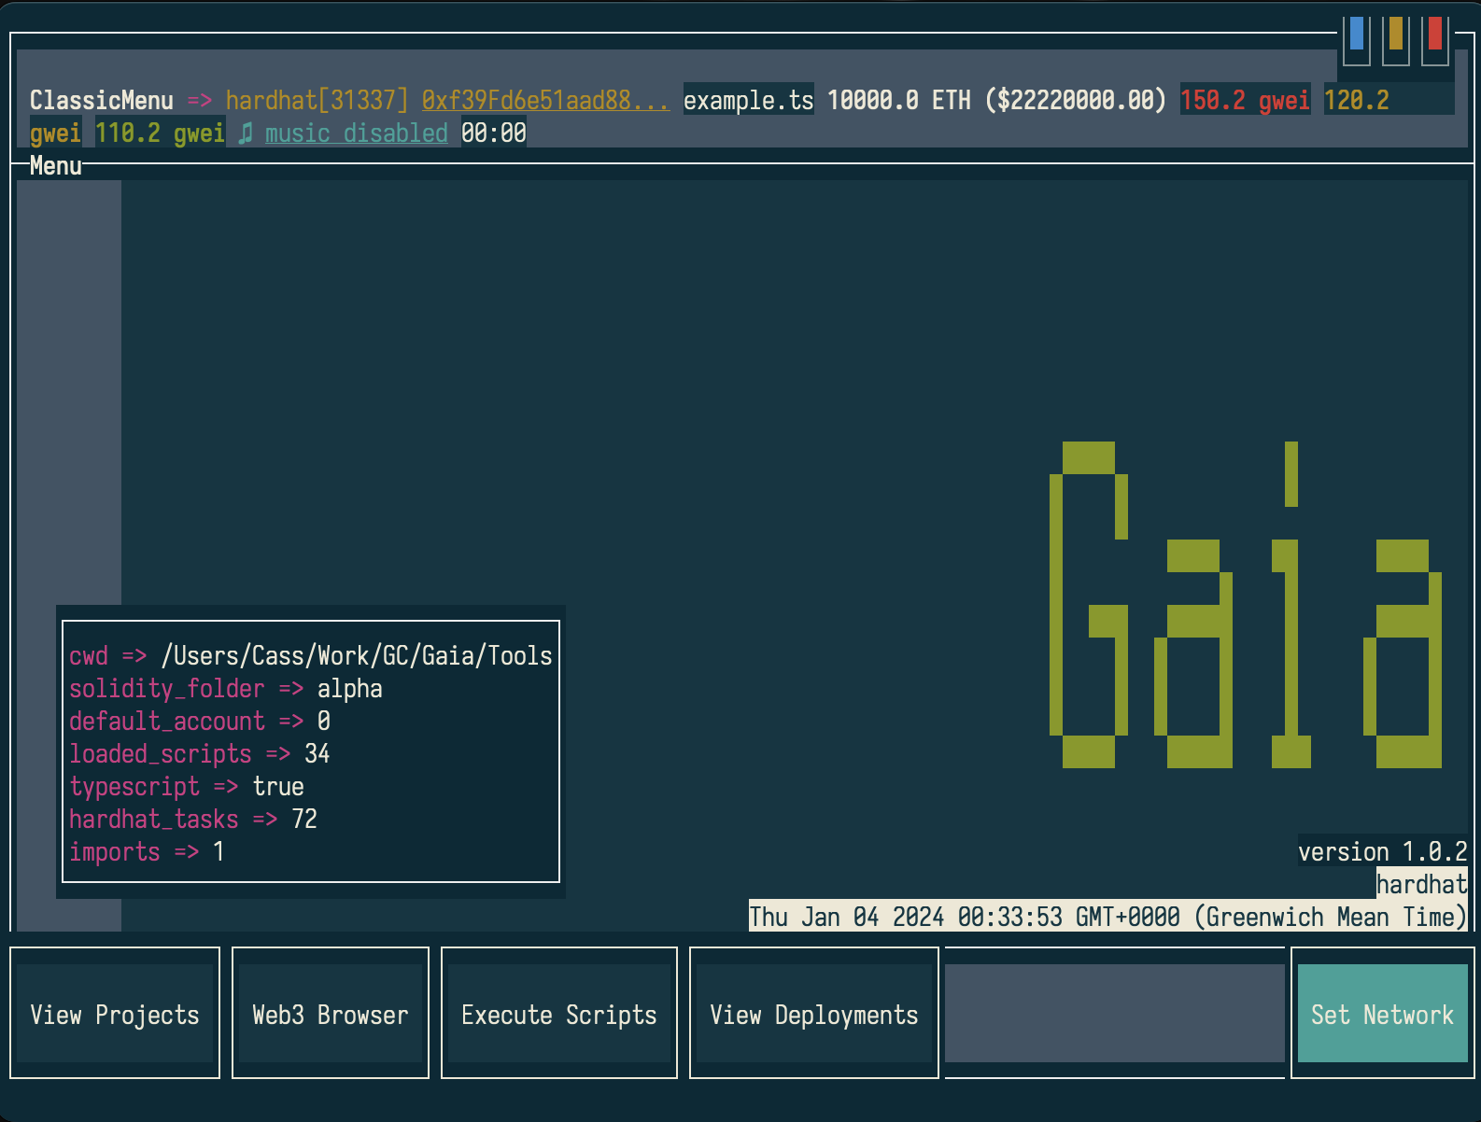
Task: Click the music note icon
Action: pos(246,133)
